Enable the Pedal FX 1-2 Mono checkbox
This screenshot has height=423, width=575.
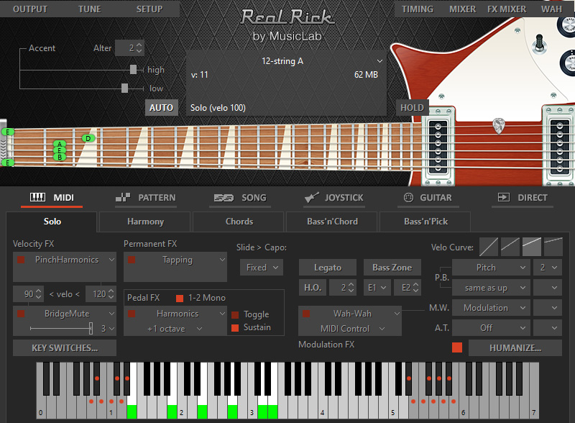pyautogui.click(x=180, y=298)
